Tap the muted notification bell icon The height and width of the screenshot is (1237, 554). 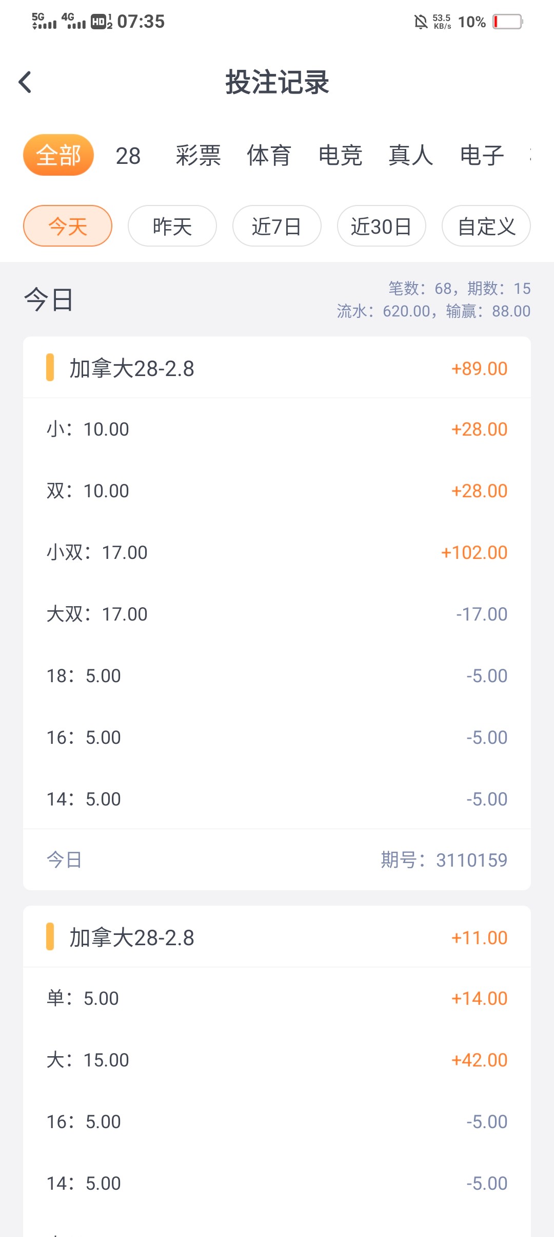coord(421,22)
